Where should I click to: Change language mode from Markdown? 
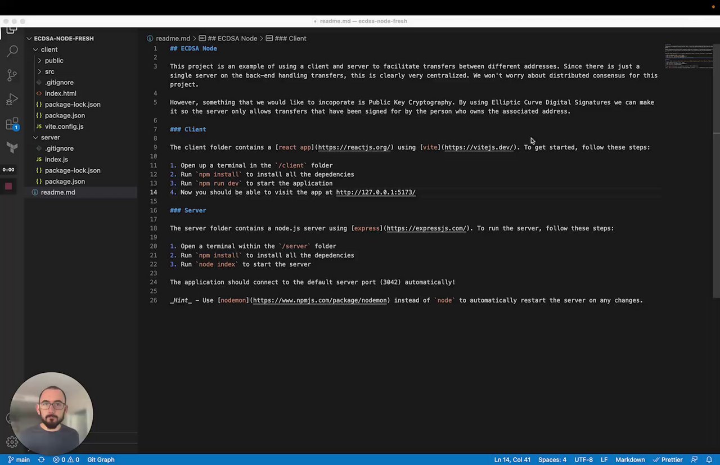[x=630, y=459]
